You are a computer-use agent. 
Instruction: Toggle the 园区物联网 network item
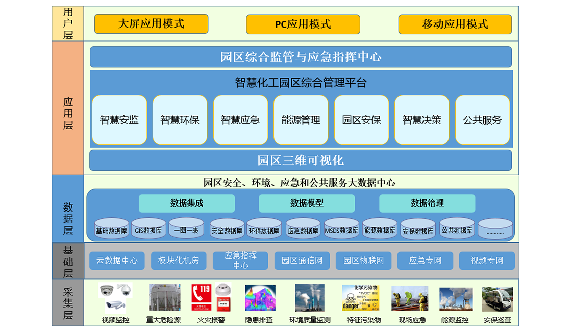364,261
